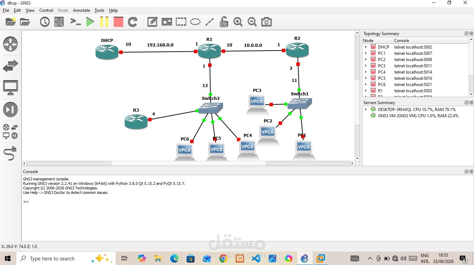The image size is (474, 265).
Task: Take a screenshot with camera icon
Action: [266, 22]
